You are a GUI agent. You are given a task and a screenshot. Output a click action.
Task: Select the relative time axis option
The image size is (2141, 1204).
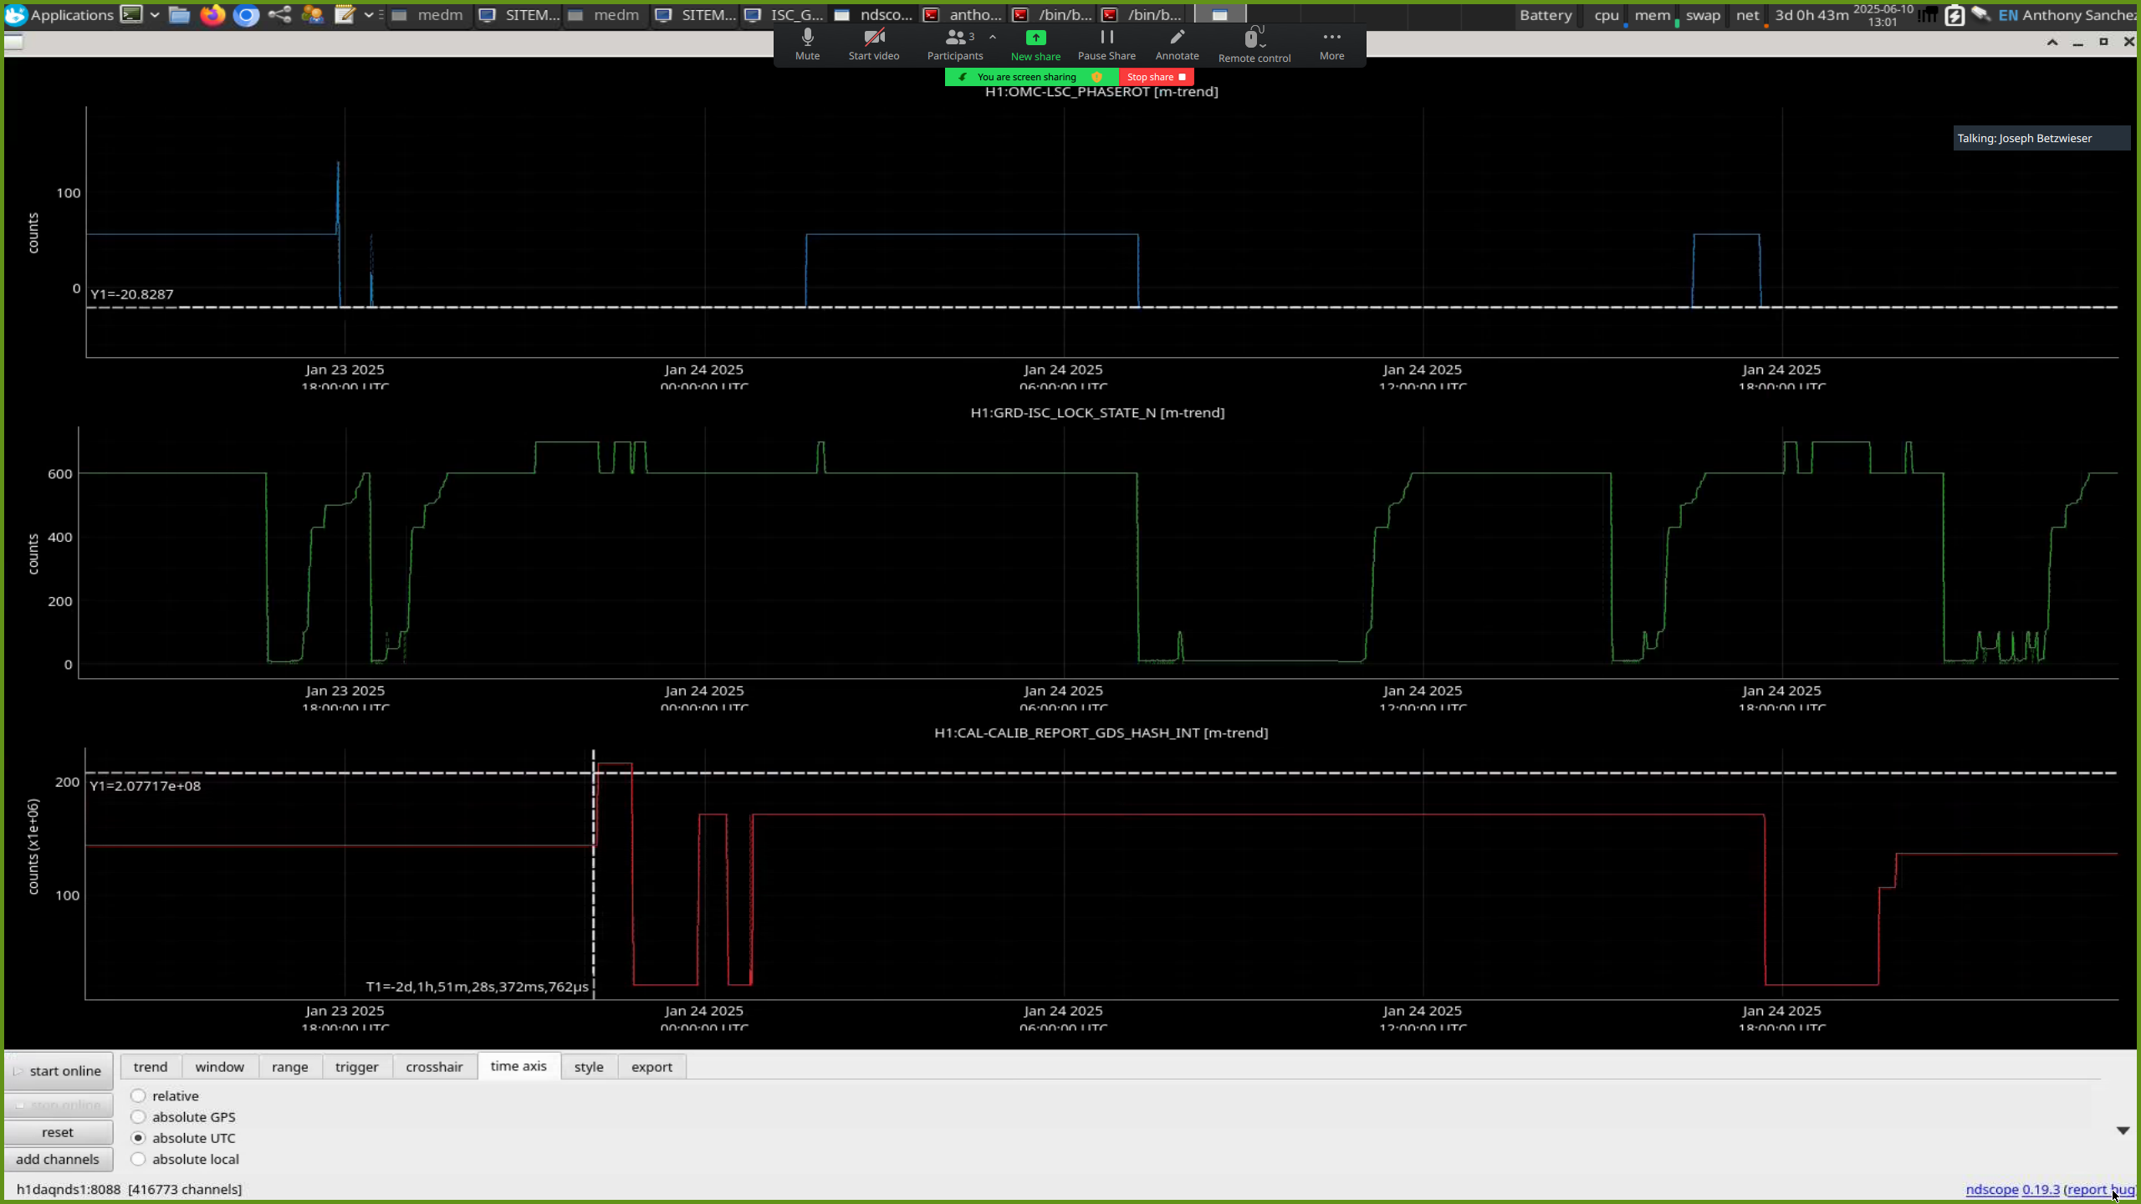[165, 1096]
